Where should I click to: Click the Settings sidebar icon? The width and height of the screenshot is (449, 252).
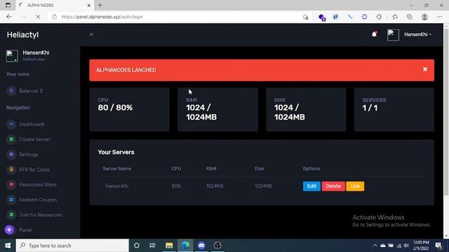tap(11, 155)
